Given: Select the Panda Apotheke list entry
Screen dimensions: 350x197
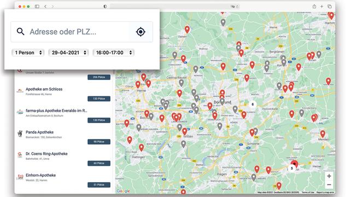Looking at the screenshot, I should (63, 137).
